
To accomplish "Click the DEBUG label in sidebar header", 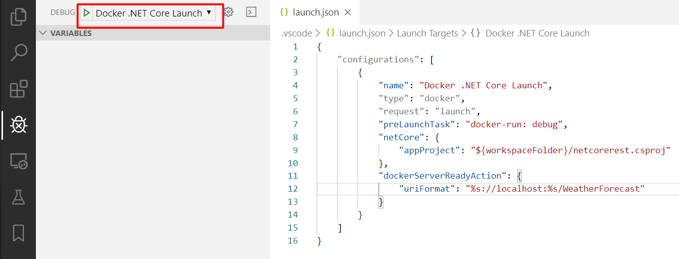I will pos(62,12).
